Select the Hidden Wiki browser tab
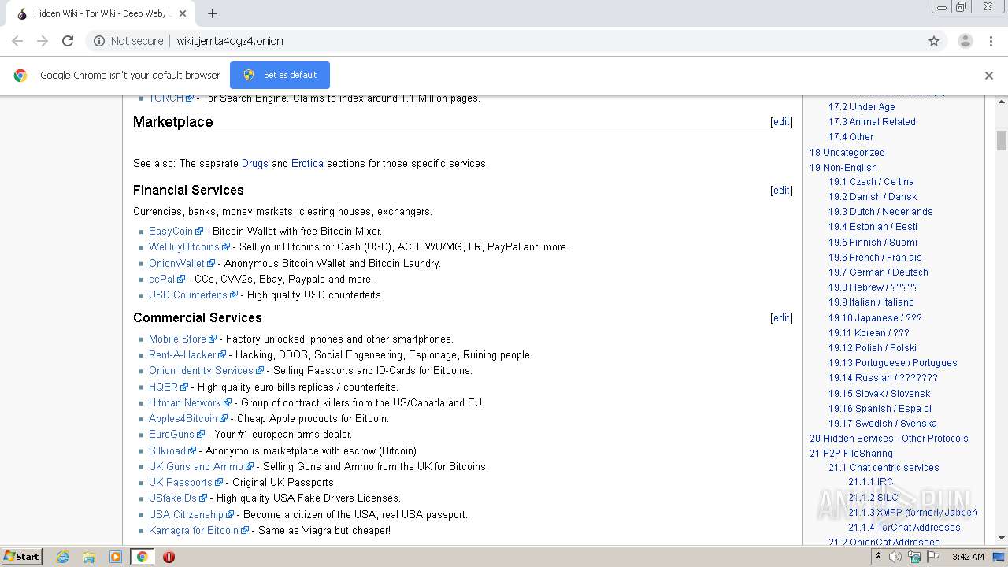 point(102,13)
